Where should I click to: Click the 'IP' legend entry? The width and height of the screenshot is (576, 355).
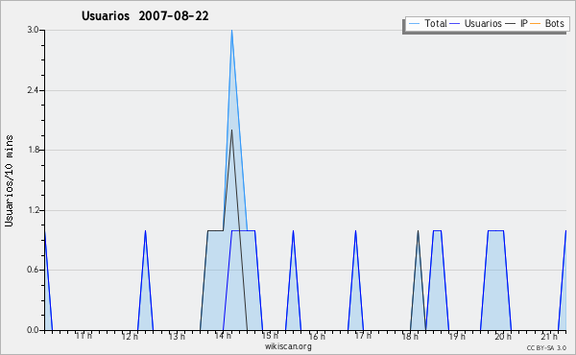516,24
